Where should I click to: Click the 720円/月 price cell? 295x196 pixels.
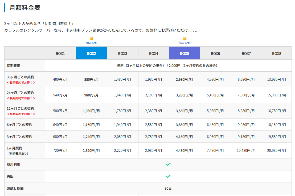click(60, 151)
